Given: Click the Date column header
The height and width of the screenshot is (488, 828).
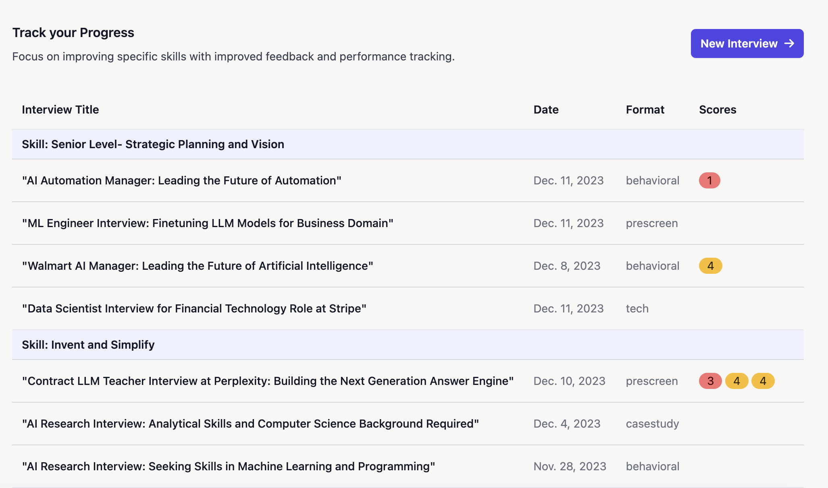Looking at the screenshot, I should [546, 110].
